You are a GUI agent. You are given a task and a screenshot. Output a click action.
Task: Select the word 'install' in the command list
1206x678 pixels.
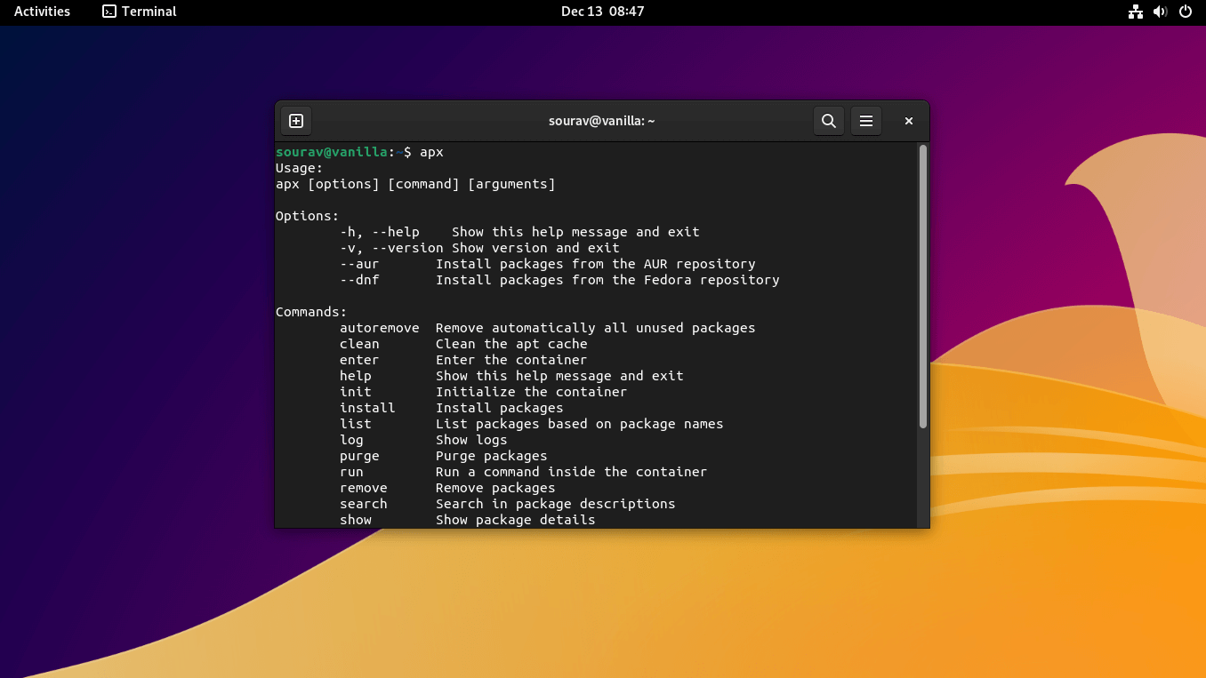click(x=367, y=407)
